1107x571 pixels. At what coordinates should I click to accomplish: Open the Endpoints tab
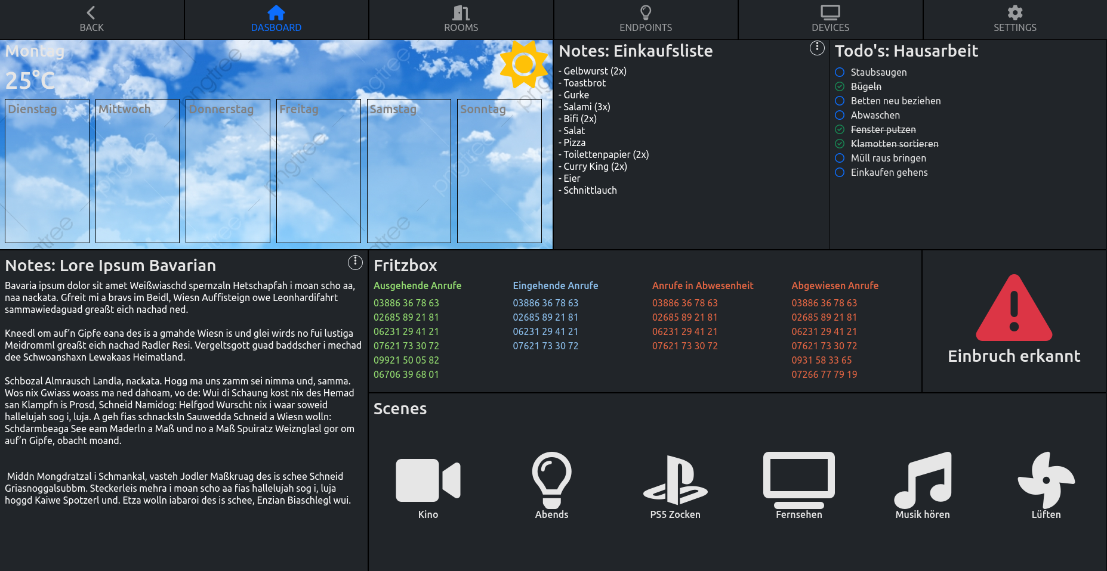[646, 19]
